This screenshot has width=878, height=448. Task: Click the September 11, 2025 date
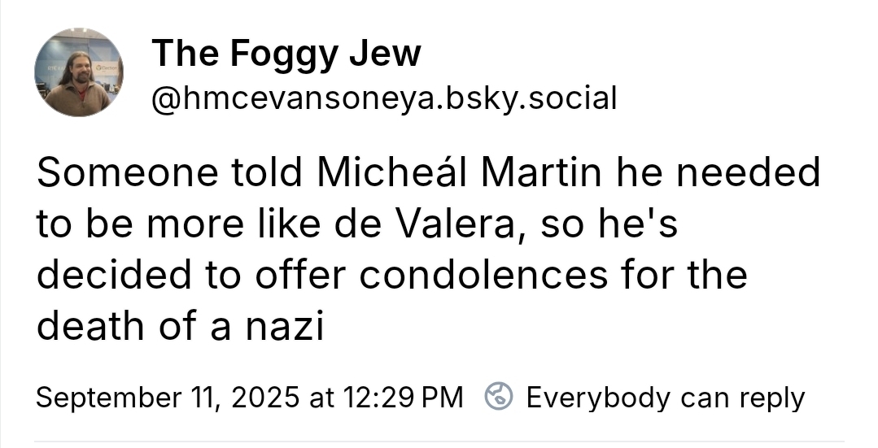[167, 398]
